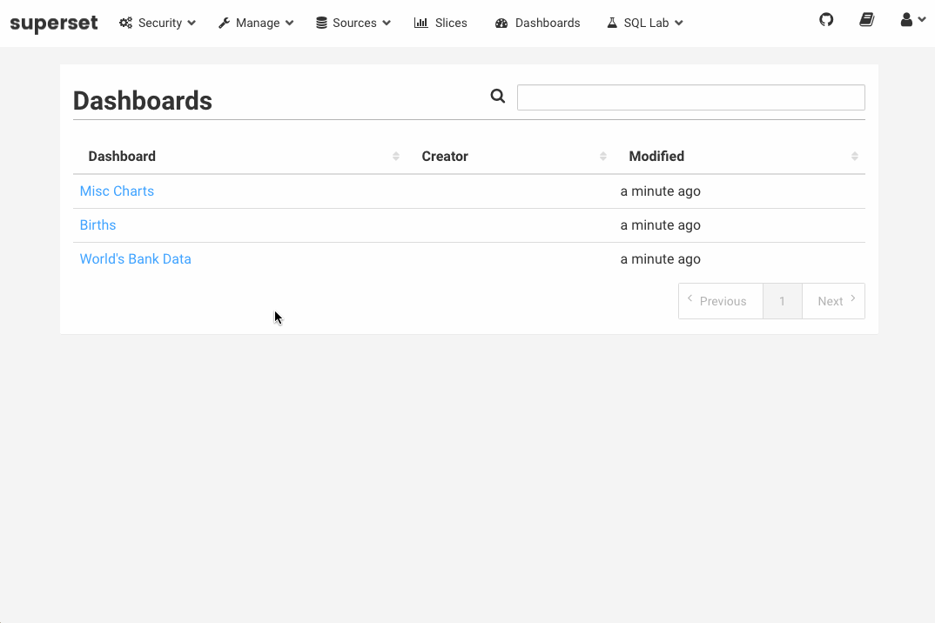Click the superset logo
This screenshot has width=935, height=623.
pos(54,23)
